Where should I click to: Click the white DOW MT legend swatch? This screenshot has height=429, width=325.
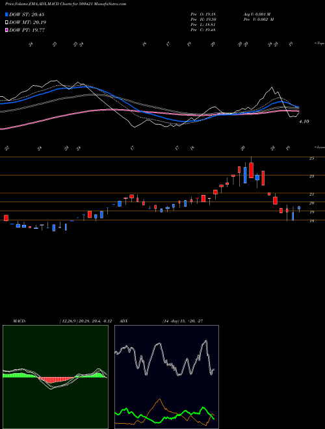pos(6,23)
